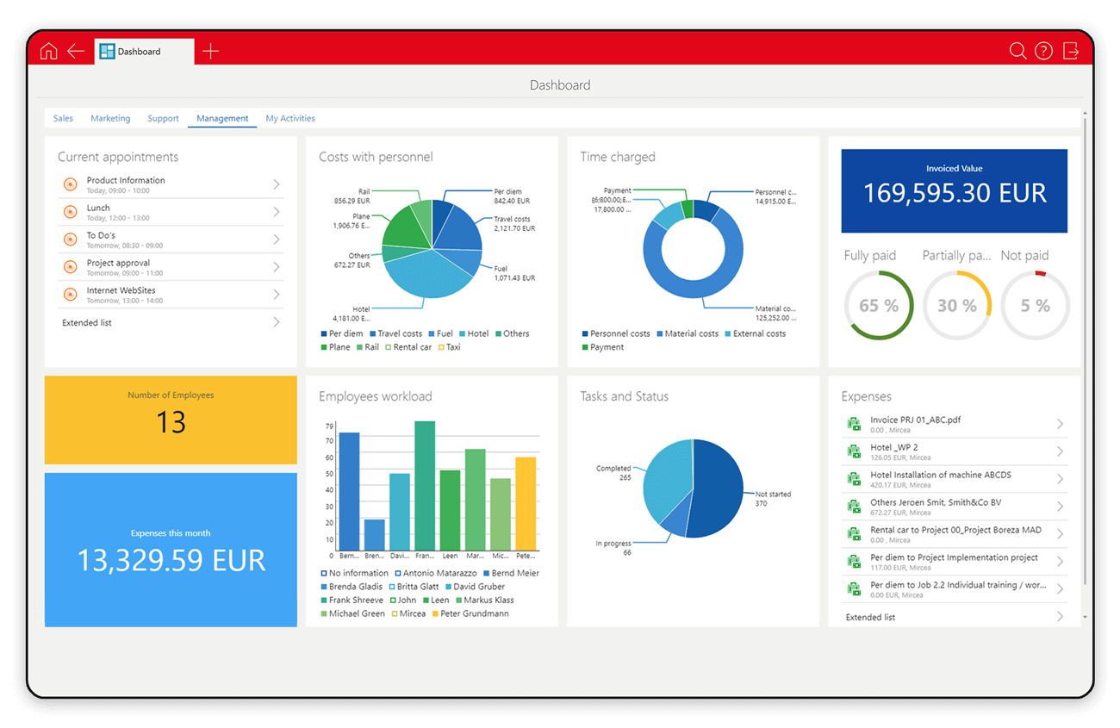Click the Rental car to Project expense icon

(854, 534)
